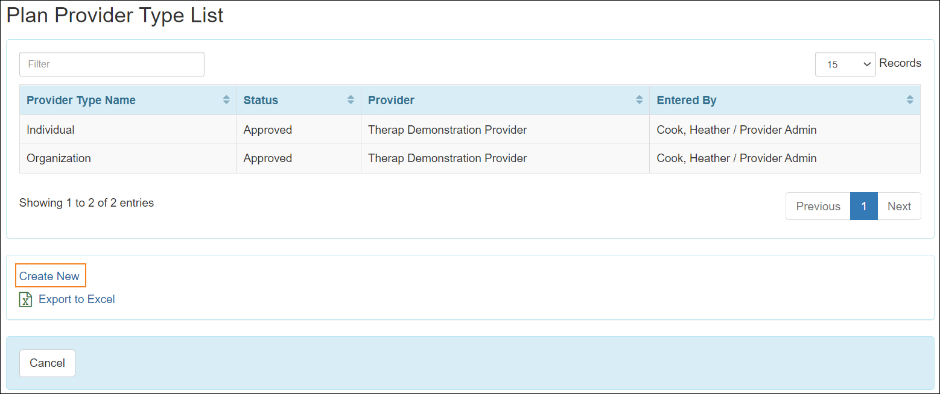Viewport: 940px width, 394px height.
Task: Click the Provider column header text
Action: point(391,100)
